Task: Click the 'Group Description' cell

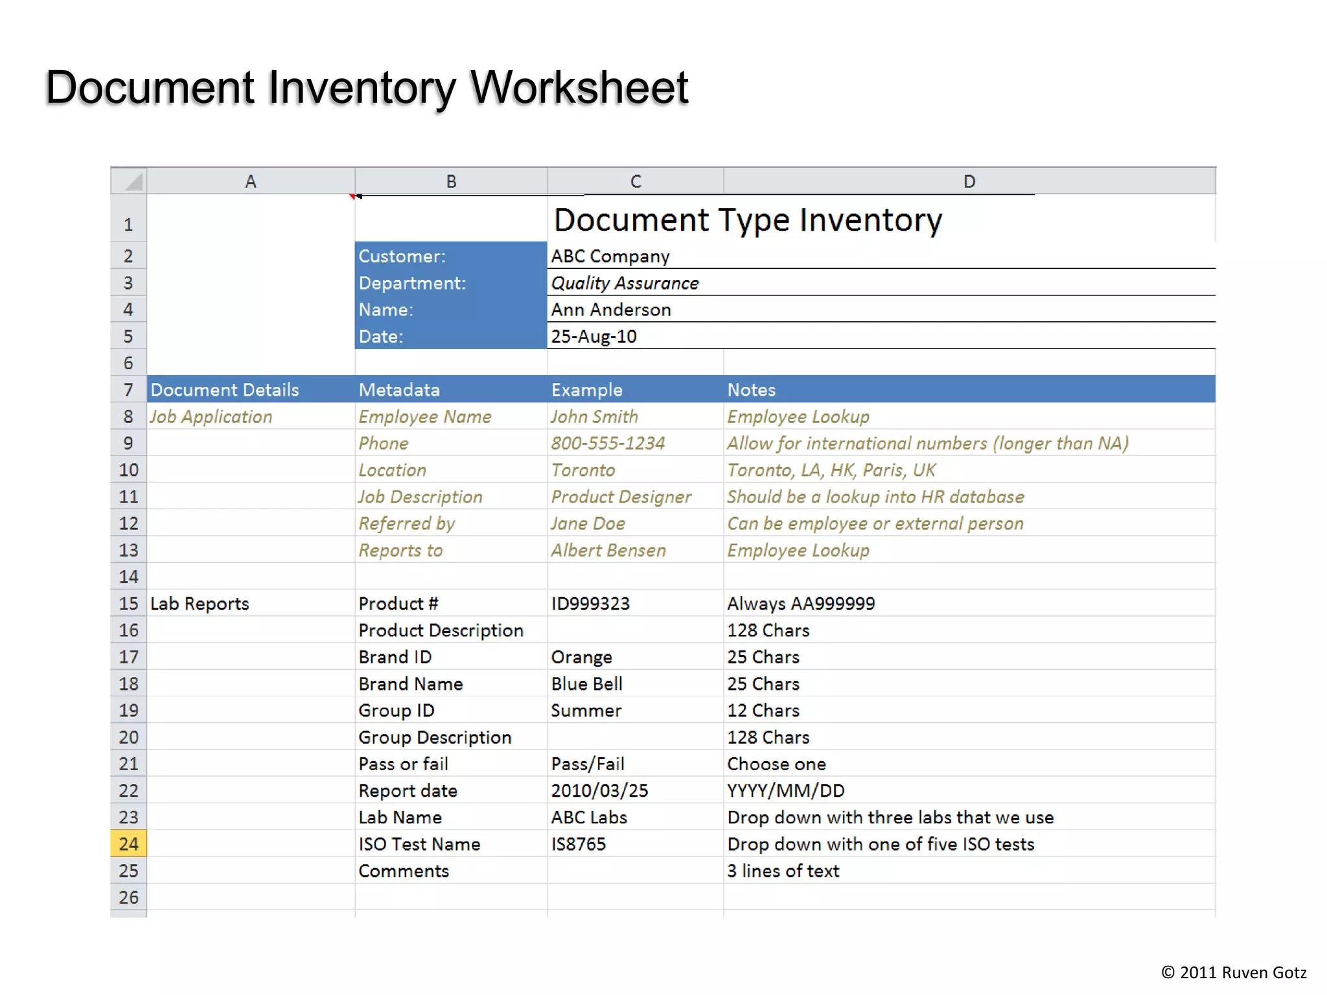Action: tap(451, 737)
